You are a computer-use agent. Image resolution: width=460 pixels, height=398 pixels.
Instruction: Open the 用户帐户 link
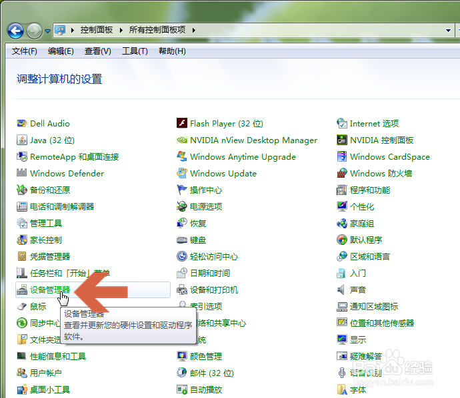(46, 373)
